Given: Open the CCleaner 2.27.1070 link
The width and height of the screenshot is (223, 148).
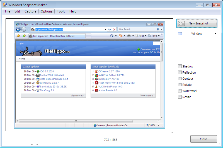Looking at the screenshot, I should [109, 71].
